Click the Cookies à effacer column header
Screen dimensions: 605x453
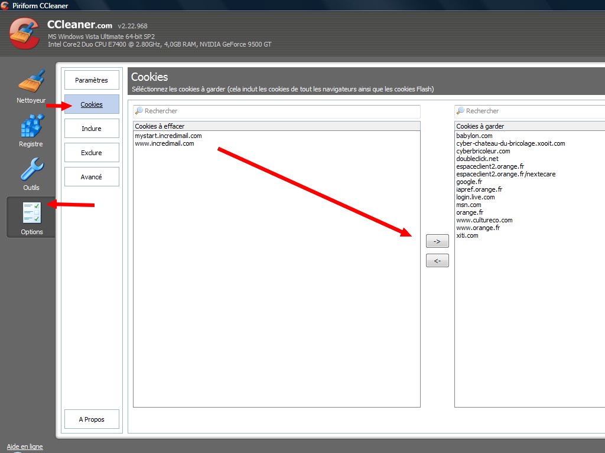coord(277,126)
